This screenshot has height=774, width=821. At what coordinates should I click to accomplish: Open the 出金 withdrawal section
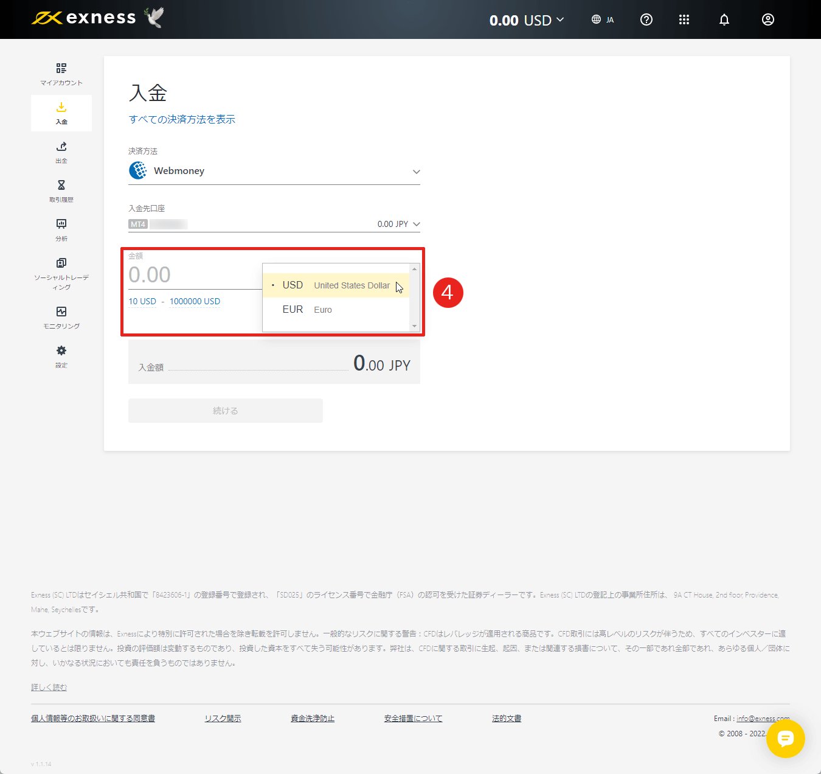pyautogui.click(x=61, y=152)
